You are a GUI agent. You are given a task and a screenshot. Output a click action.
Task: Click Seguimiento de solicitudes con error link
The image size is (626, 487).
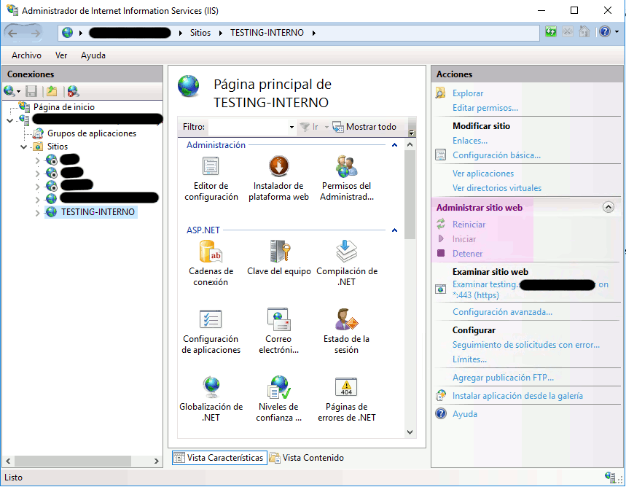pos(525,345)
